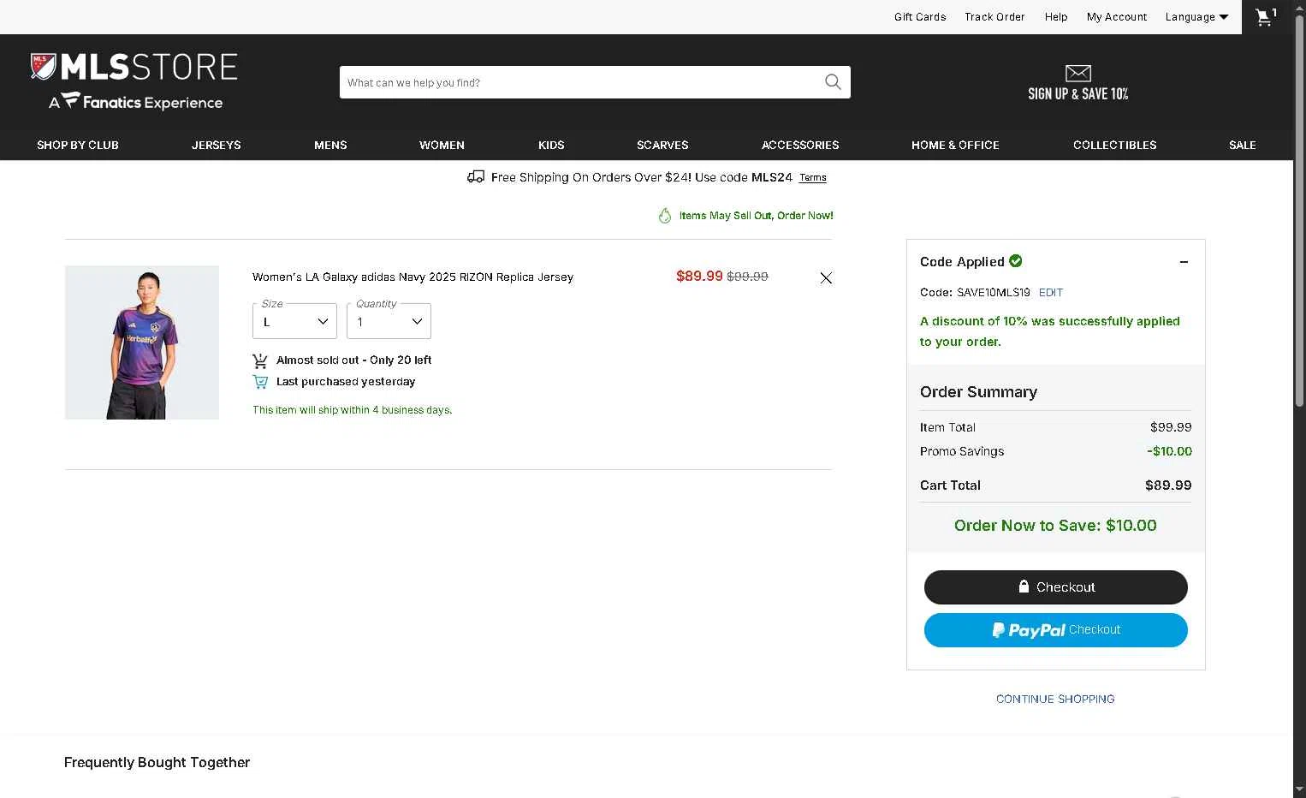
Task: Click the last purchased cart icon
Action: point(260,382)
